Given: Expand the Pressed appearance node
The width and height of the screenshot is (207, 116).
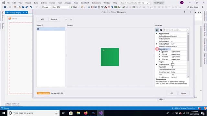Looking at the screenshot, I should pos(160,57).
